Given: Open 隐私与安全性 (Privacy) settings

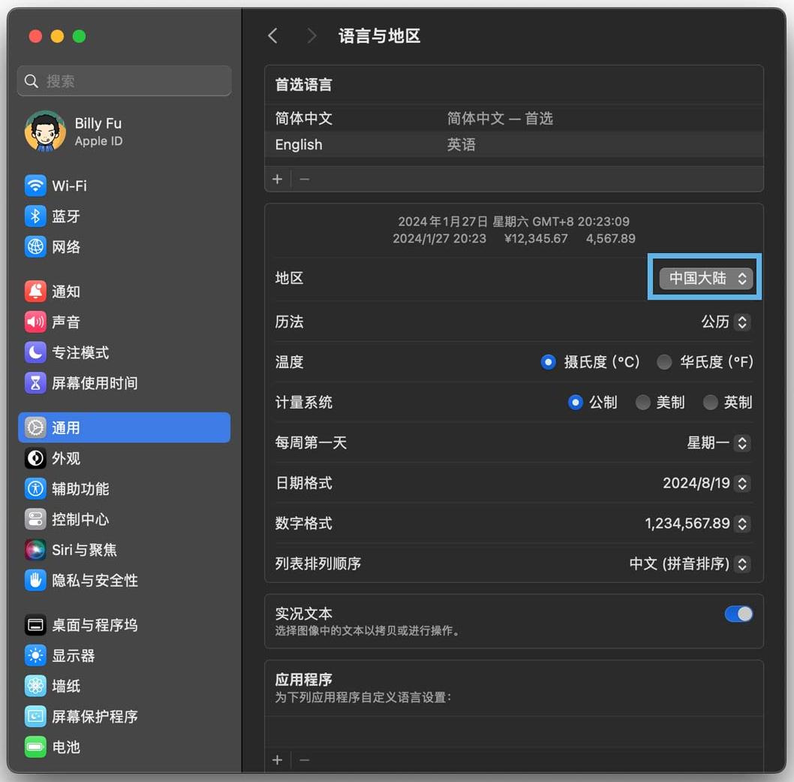Looking at the screenshot, I should coord(94,581).
